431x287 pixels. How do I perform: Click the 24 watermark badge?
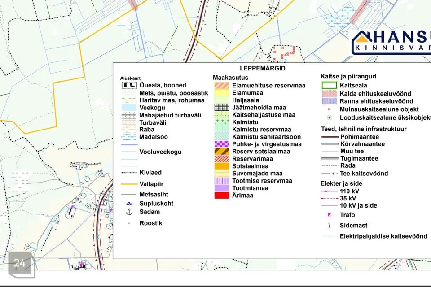(x=20, y=263)
